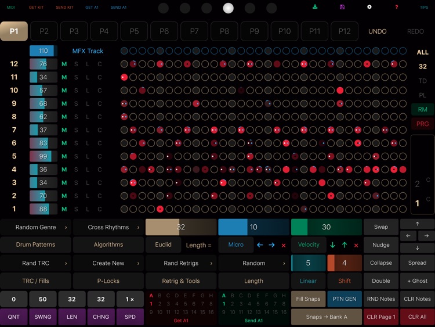
Task: Toggle solo S on track 10
Action: click(76, 91)
